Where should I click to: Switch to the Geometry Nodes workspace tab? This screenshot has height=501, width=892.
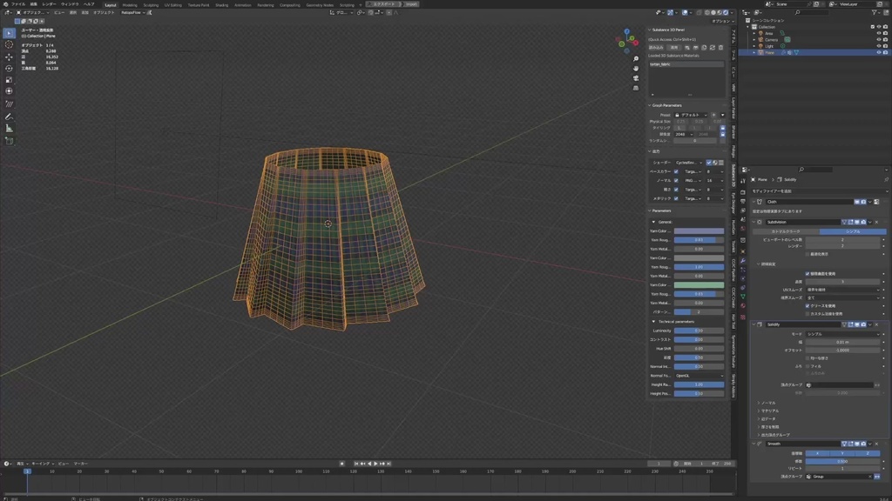point(320,4)
